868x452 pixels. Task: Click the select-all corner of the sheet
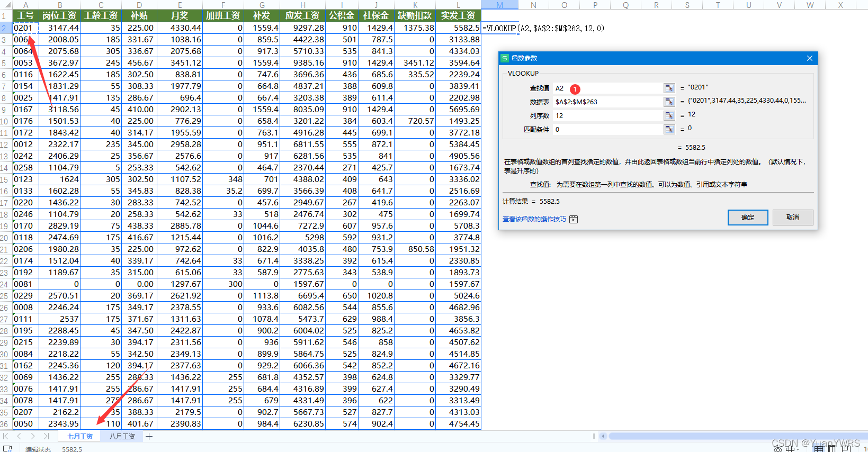tap(6, 5)
